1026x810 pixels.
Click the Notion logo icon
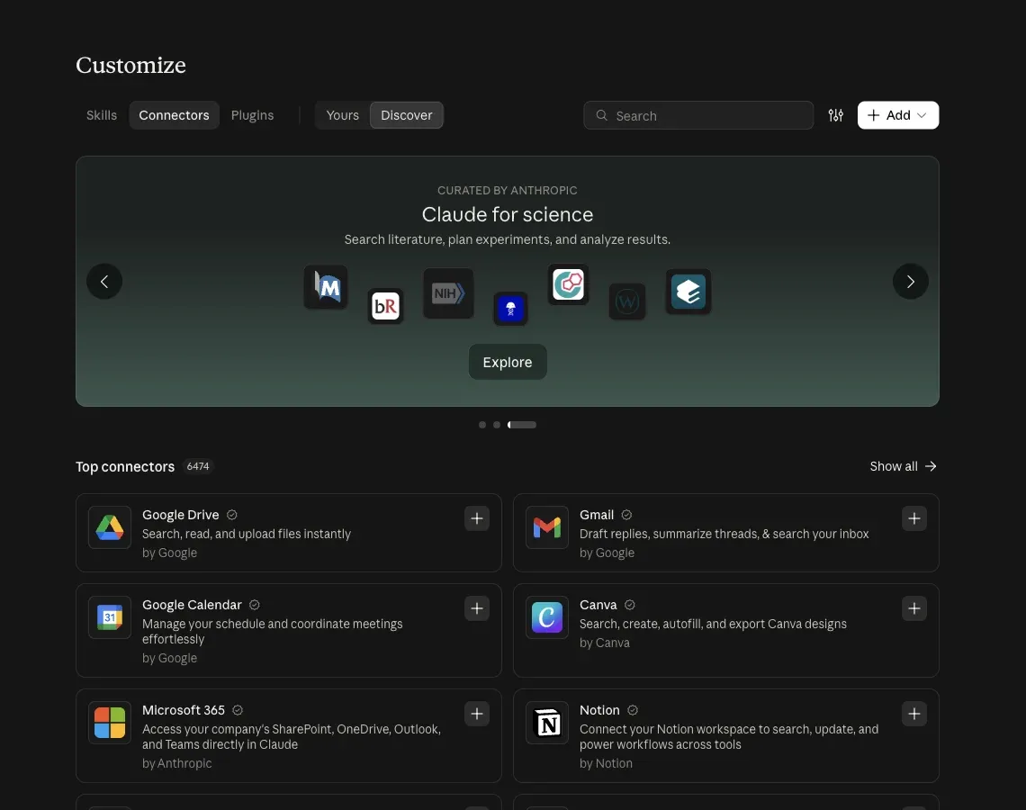[547, 723]
